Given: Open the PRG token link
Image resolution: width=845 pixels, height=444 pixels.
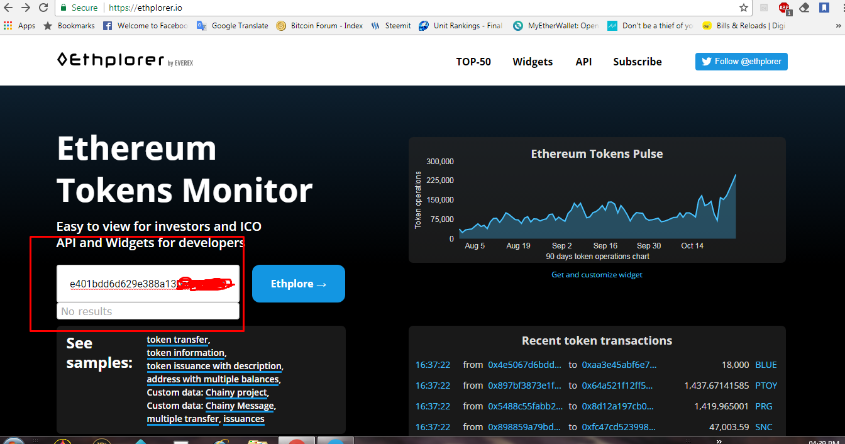Looking at the screenshot, I should tap(764, 406).
